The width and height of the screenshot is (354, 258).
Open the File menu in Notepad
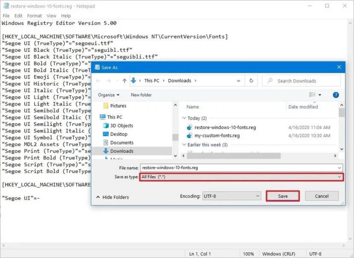pyautogui.click(x=6, y=16)
